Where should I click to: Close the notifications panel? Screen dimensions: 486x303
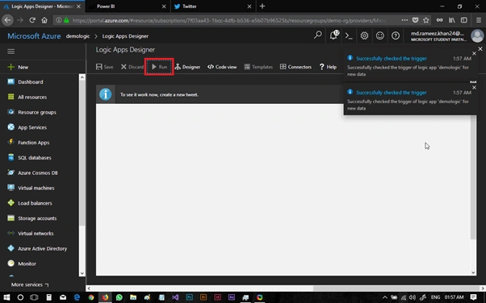[480, 49]
